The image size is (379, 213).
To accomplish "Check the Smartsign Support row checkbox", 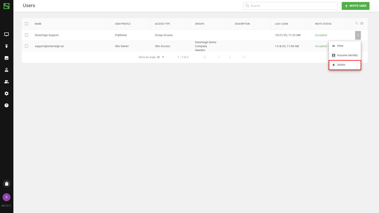I will (x=26, y=35).
